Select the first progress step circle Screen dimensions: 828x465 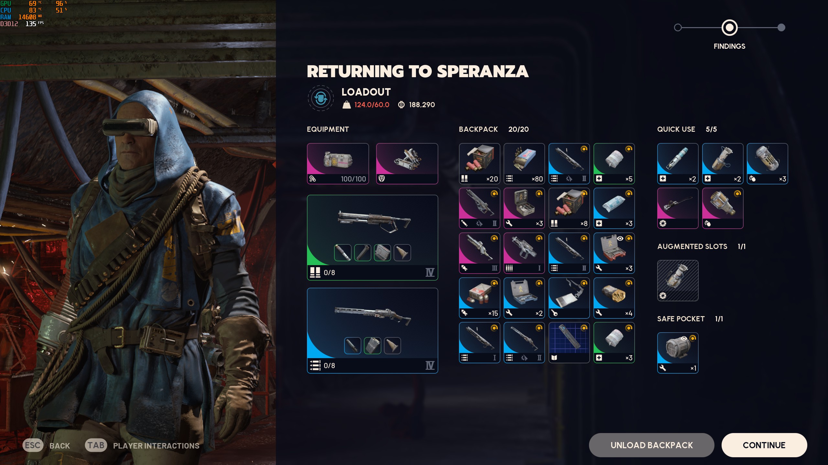678,27
